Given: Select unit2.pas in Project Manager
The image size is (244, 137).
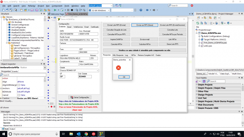Looking at the screenshot, I should (x=208, y=46).
